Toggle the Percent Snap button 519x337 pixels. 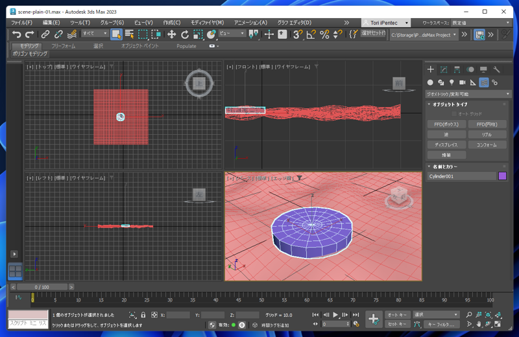coord(324,34)
